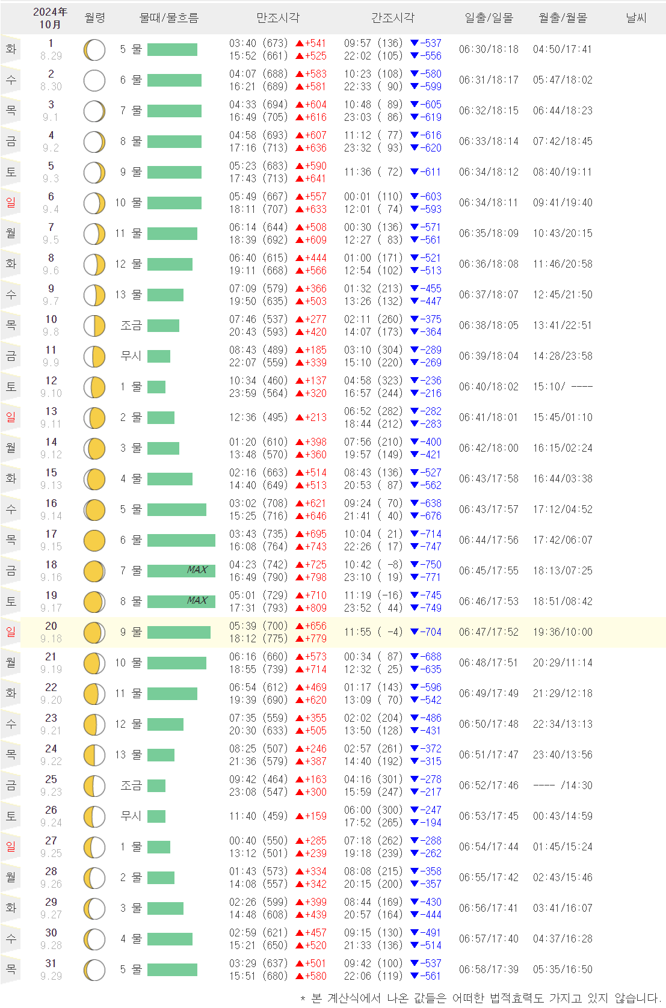Click sunrise/sunset value 06:30/18:18
Viewport: 666px width, 1008px height.
pos(489,49)
